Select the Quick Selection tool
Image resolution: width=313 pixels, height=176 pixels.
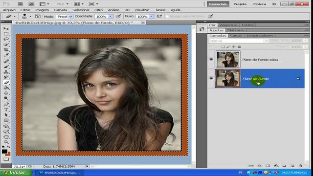tap(6, 44)
